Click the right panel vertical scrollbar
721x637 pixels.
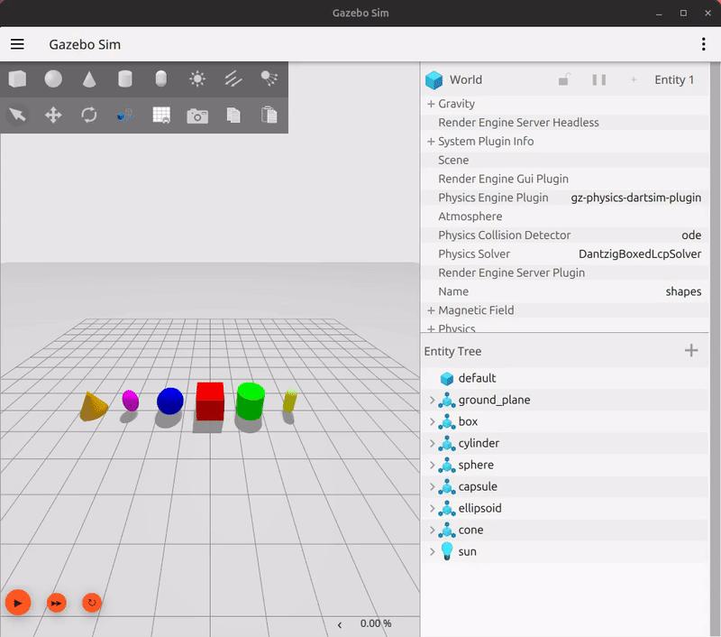(715, 349)
